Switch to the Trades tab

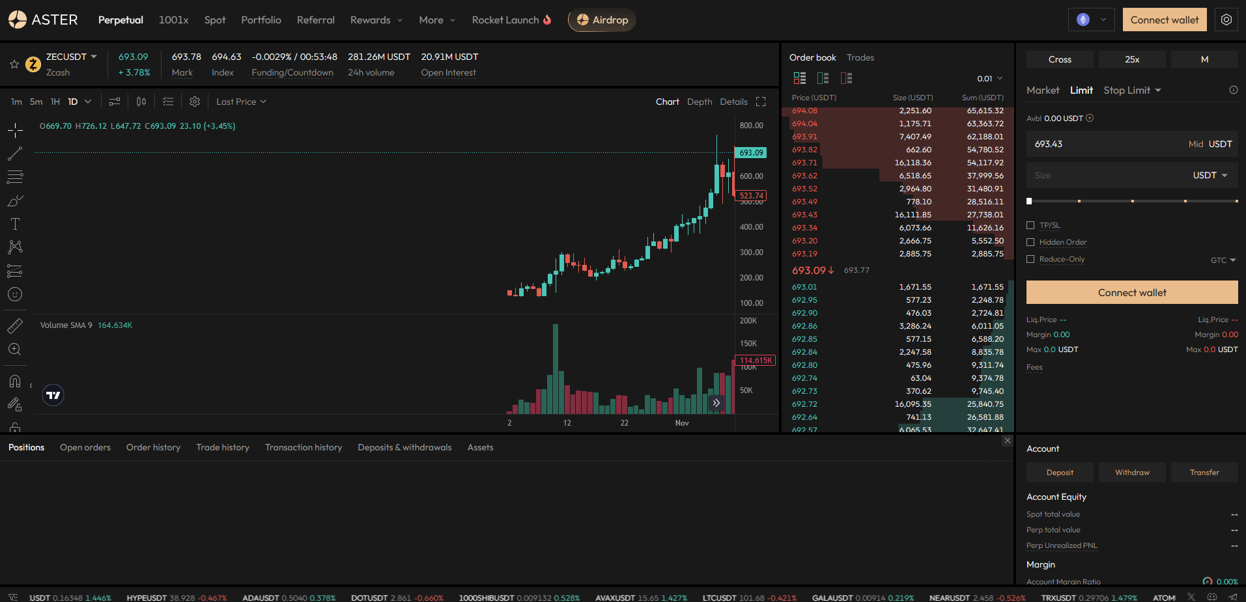point(860,58)
